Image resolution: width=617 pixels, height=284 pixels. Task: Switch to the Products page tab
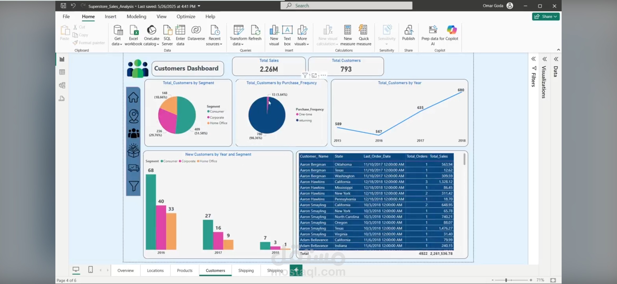point(185,270)
